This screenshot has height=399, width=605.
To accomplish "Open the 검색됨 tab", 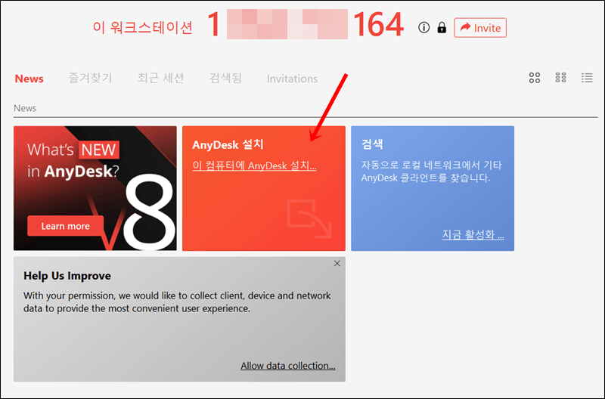I will [225, 79].
